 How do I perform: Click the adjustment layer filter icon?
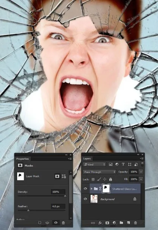[x=117, y=164]
